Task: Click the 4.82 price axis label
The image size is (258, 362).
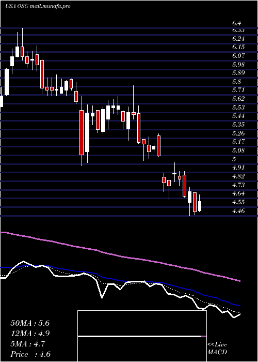Action: tap(238, 176)
